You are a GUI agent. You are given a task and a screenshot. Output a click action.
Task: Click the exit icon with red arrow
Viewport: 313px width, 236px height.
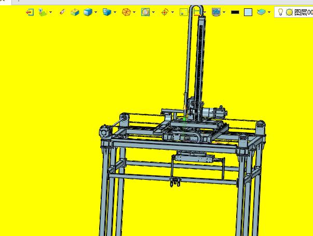(x=30, y=12)
